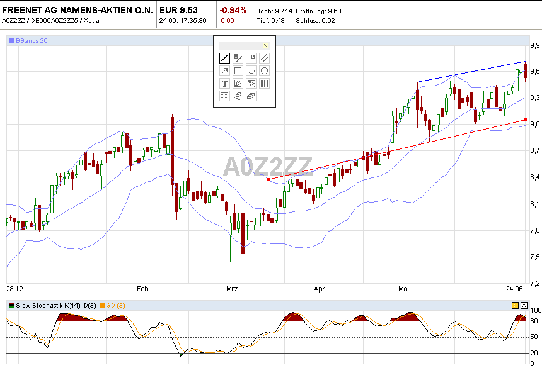Click the price EUR 9,53
542x368 pixels.
[178, 10]
